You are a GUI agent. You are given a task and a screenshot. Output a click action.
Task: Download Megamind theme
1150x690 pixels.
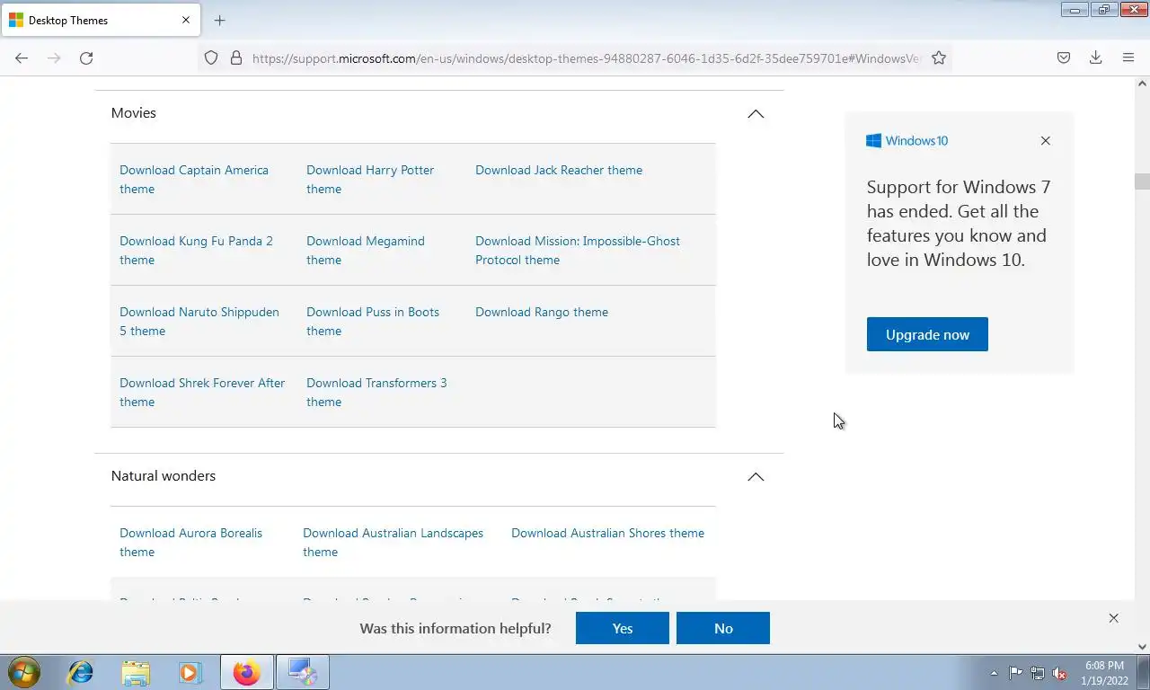click(366, 250)
